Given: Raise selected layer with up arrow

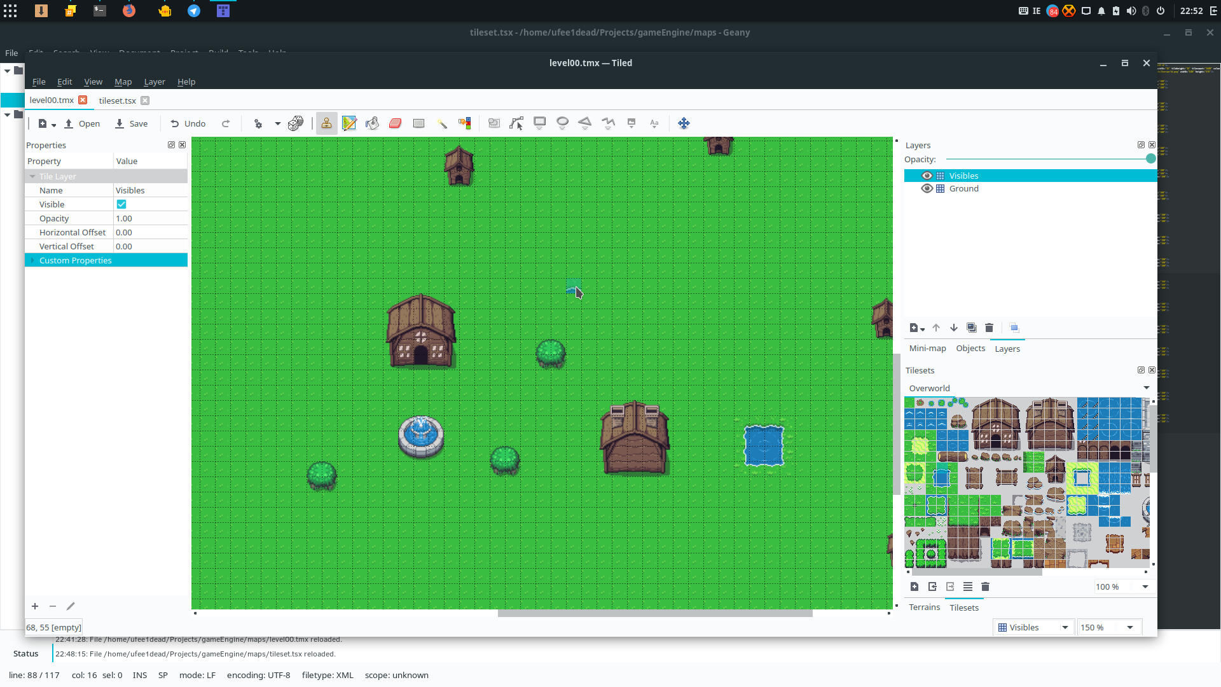Looking at the screenshot, I should point(936,328).
